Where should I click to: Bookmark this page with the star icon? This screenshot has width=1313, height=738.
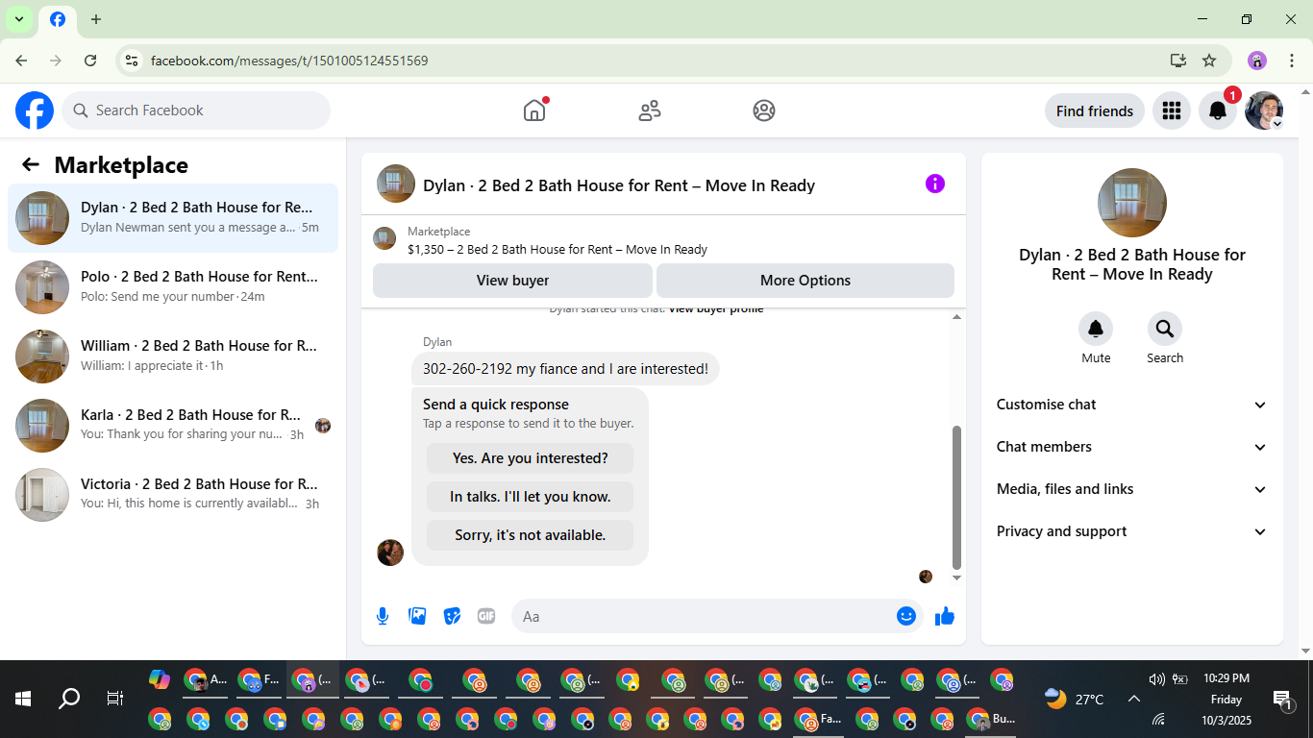point(1209,61)
